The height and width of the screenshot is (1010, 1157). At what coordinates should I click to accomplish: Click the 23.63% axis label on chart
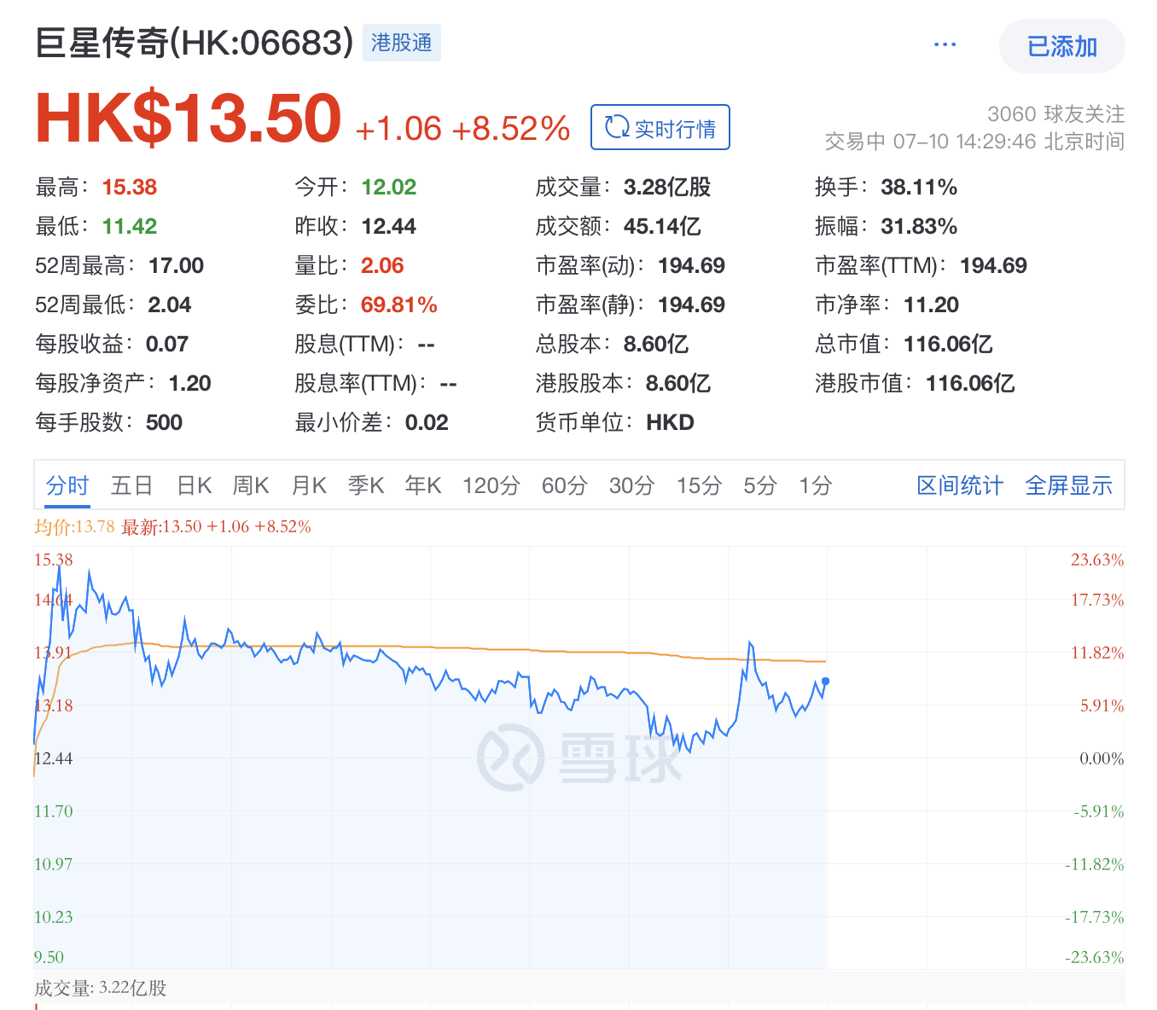[x=1097, y=560]
